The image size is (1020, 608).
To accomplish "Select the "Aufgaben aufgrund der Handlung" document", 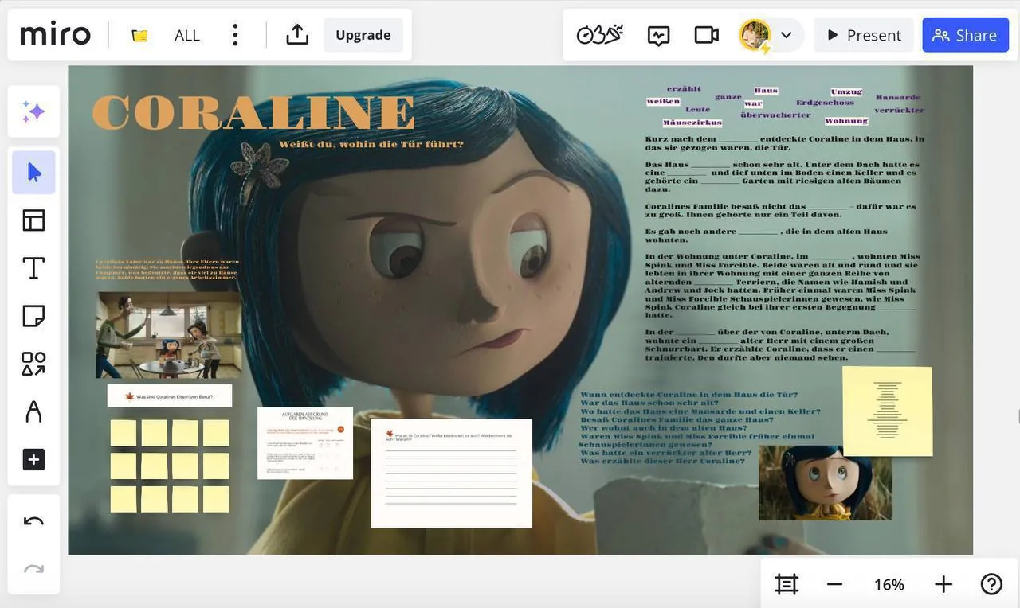I will [305, 443].
